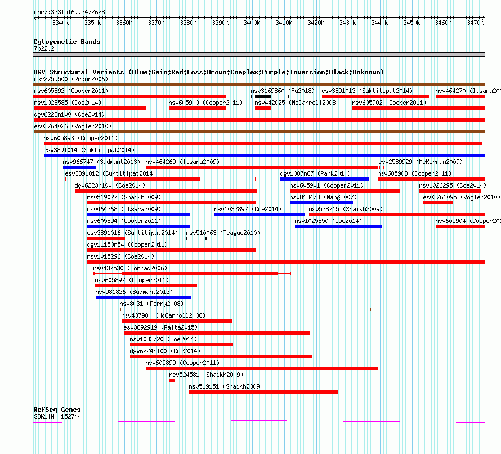
Task: Select the nsv605892 (Cooper2011) red loss bar
Action: click(129, 96)
